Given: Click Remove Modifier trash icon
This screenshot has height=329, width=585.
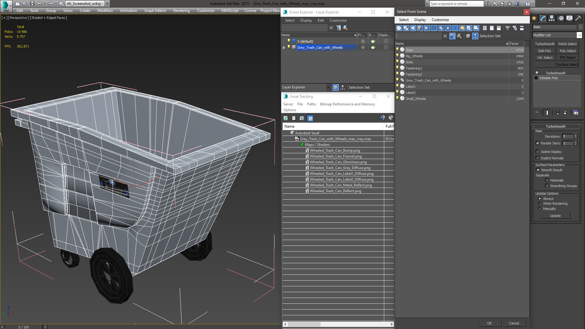Looking at the screenshot, I should 565,113.
